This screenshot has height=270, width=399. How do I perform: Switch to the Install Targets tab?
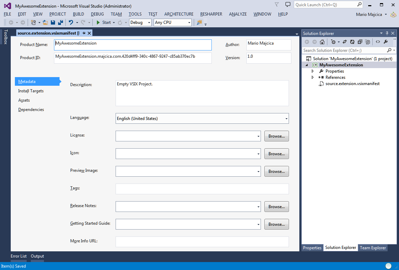pos(31,91)
